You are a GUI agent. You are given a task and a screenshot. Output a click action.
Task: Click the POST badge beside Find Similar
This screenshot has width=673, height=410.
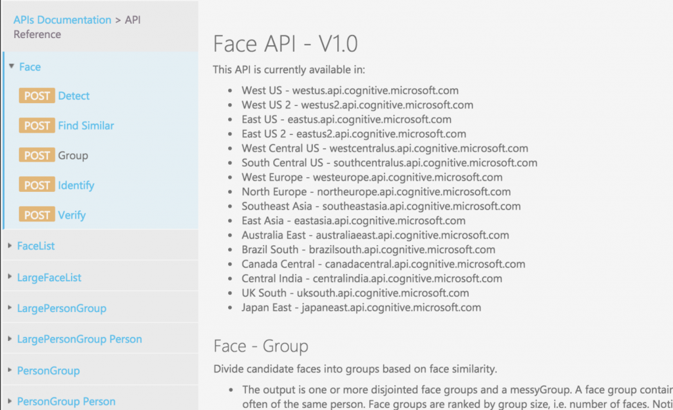(x=37, y=125)
